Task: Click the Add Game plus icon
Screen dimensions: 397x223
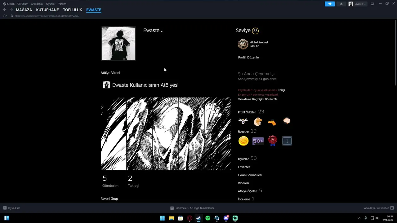Action: [x=5, y=208]
